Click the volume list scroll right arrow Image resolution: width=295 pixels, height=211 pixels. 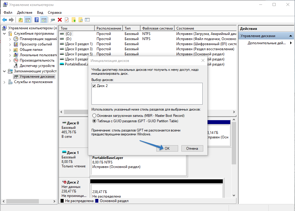pyautogui.click(x=234, y=112)
